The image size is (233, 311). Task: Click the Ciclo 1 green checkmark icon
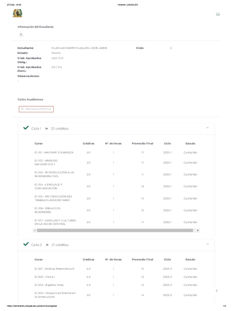(26, 128)
